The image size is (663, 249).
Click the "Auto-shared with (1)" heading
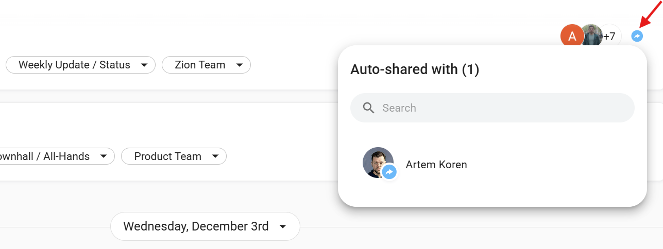415,69
